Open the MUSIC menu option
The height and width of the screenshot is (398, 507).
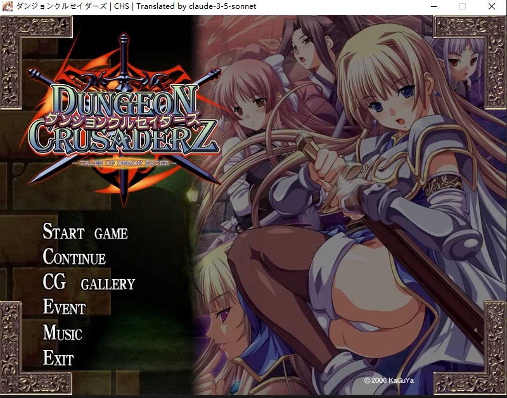click(63, 333)
